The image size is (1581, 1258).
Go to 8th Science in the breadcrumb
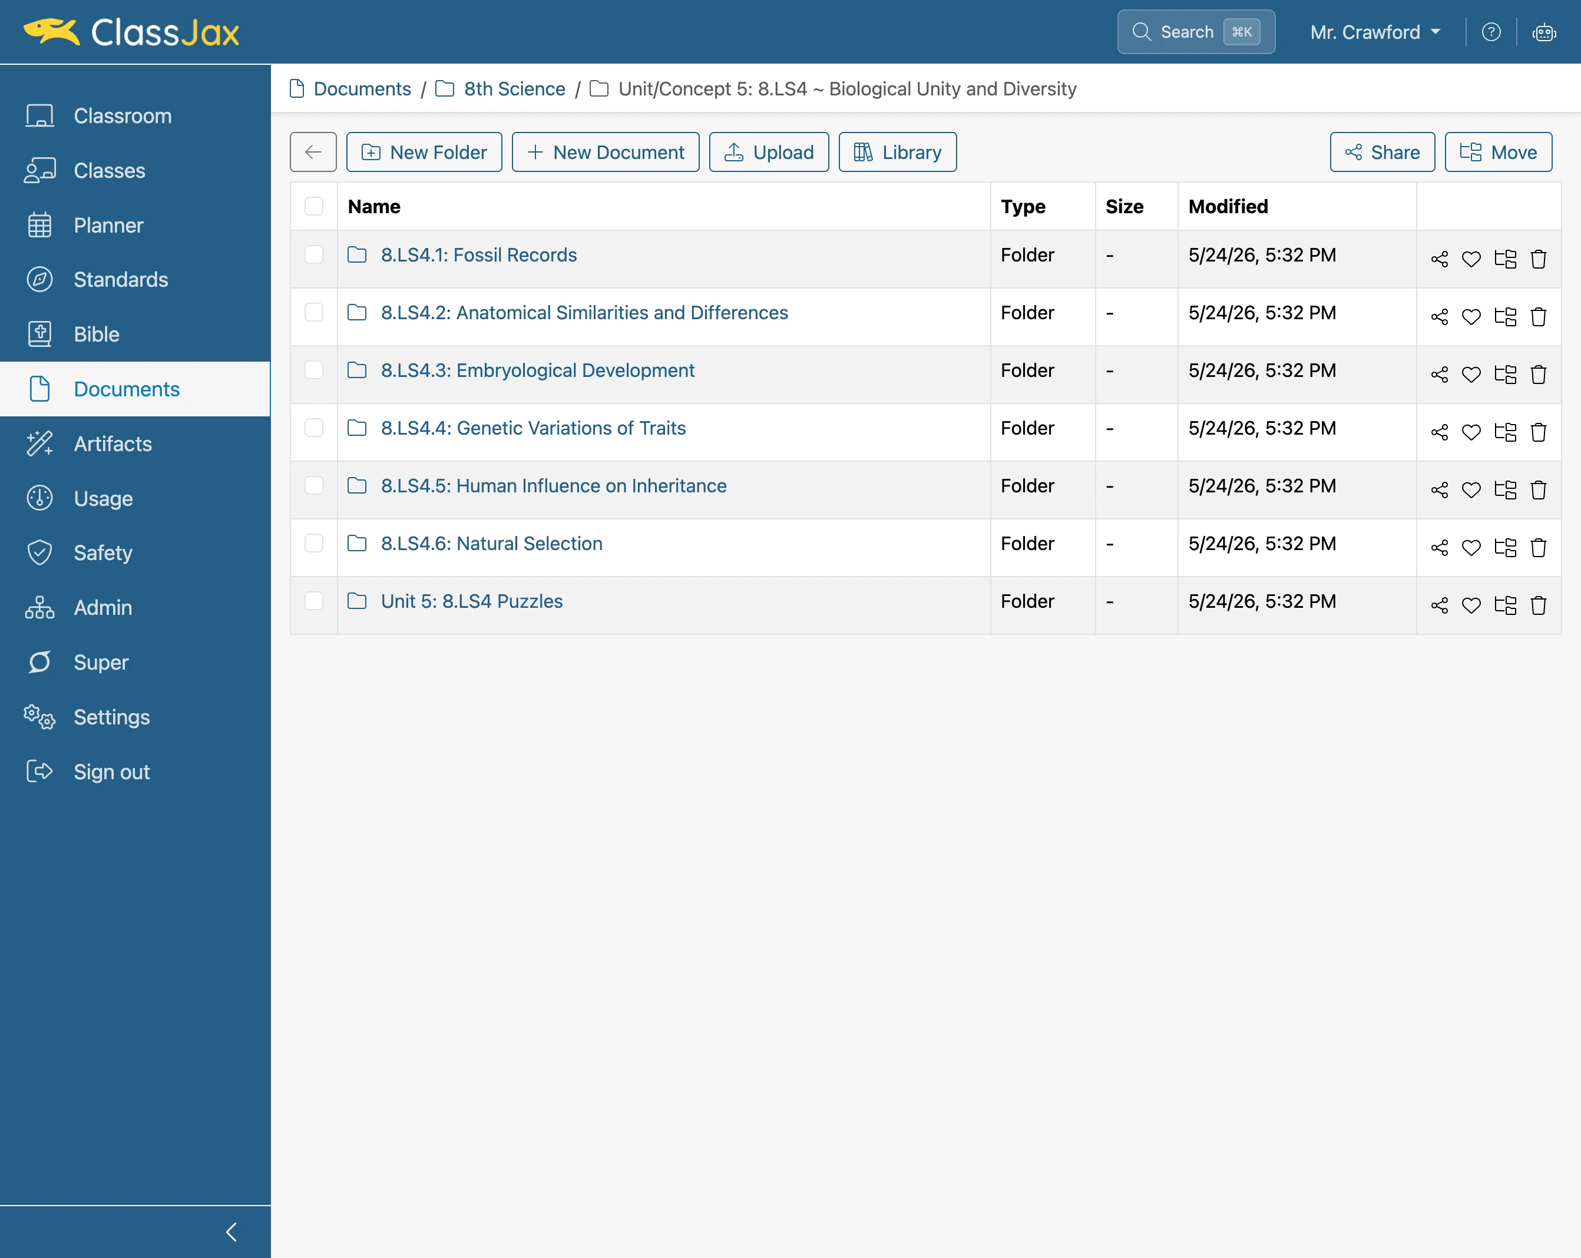[x=514, y=89]
